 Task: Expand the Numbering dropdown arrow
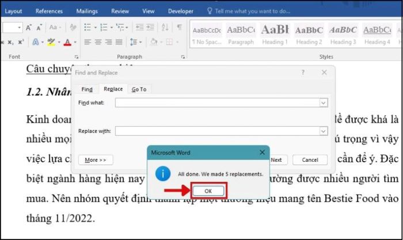coord(112,28)
